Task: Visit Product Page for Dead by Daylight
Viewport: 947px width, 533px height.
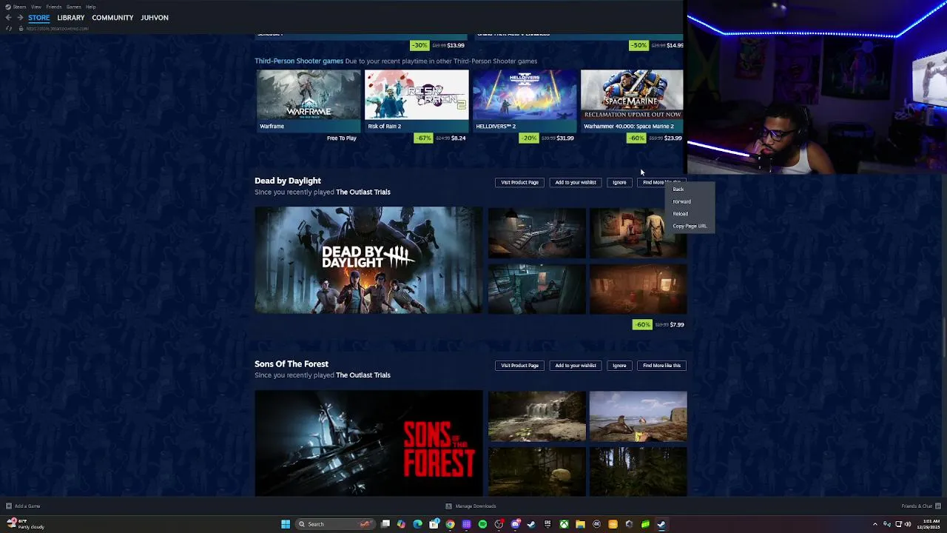Action: (x=519, y=182)
